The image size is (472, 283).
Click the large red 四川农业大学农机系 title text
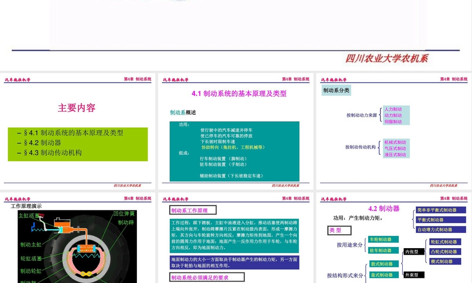[387, 58]
